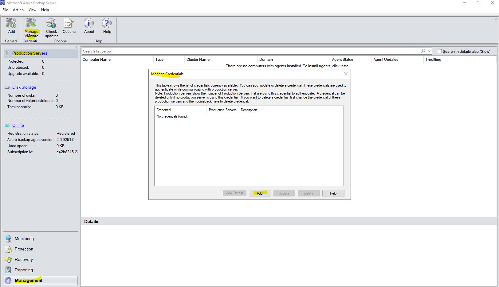The width and height of the screenshot is (499, 287).
Task: Click the Azure Backup Server title icon
Action: coord(2,3)
